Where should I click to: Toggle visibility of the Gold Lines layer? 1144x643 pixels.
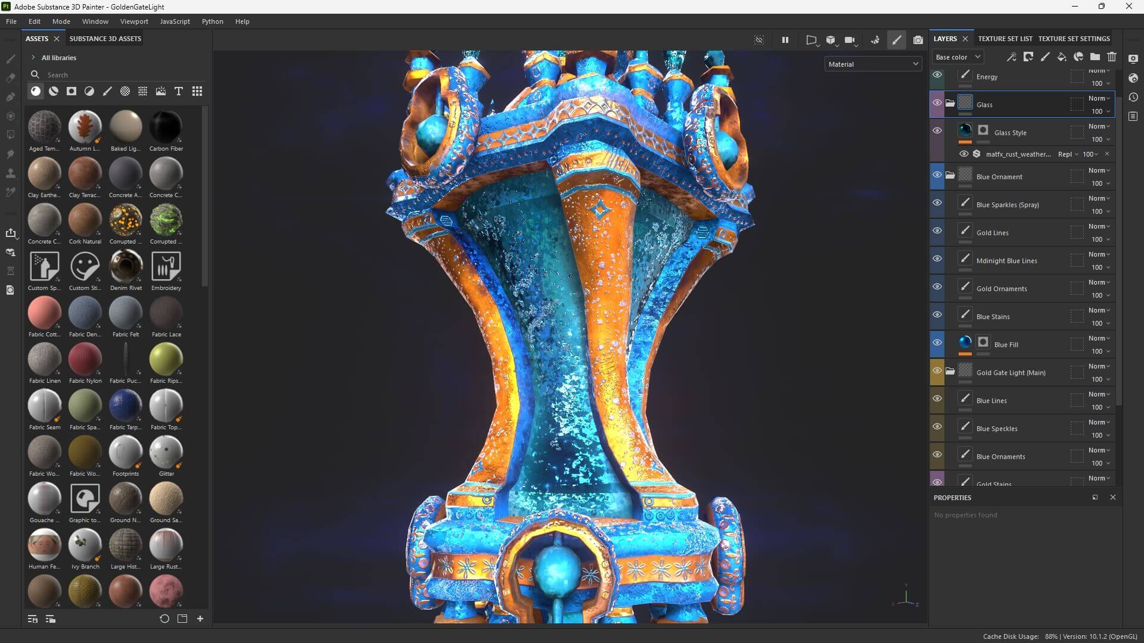point(937,230)
